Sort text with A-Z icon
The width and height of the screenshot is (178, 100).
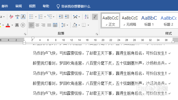click(x=87, y=17)
